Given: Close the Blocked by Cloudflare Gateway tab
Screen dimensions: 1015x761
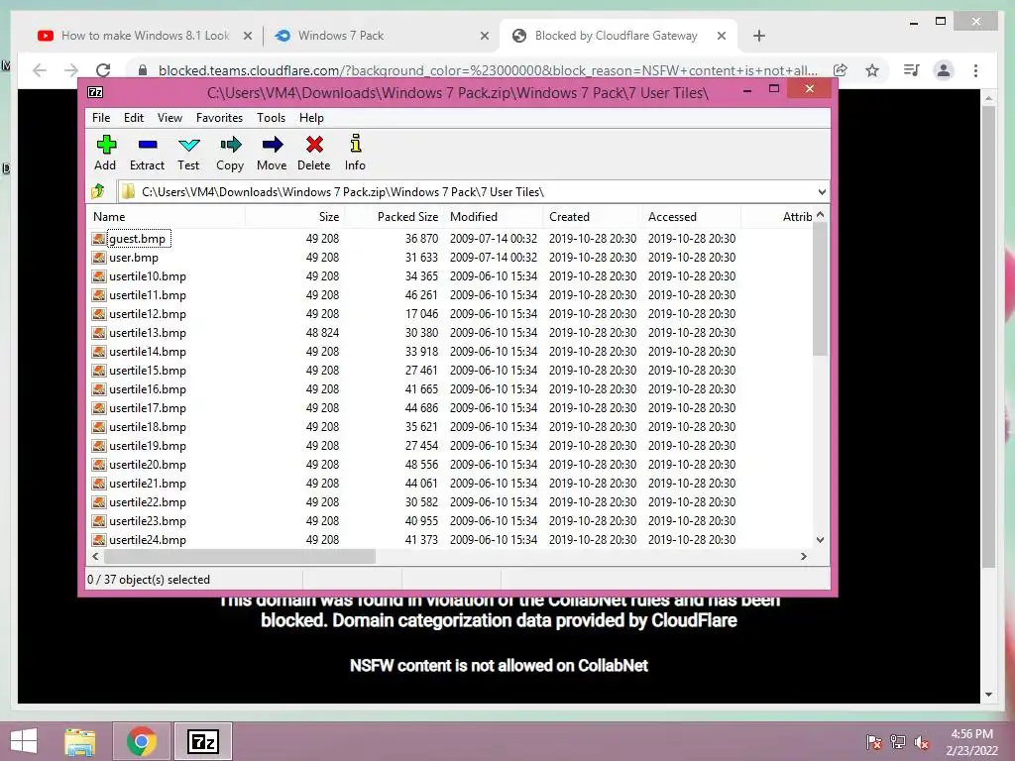Looking at the screenshot, I should (722, 36).
